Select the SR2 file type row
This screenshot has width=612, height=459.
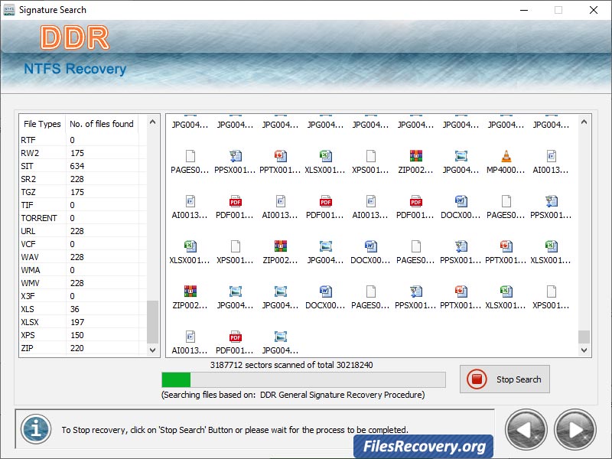click(83, 179)
